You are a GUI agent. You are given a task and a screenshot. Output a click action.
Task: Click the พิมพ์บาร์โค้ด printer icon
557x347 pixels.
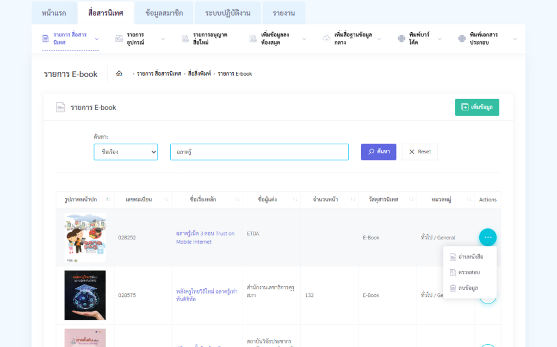(x=401, y=39)
